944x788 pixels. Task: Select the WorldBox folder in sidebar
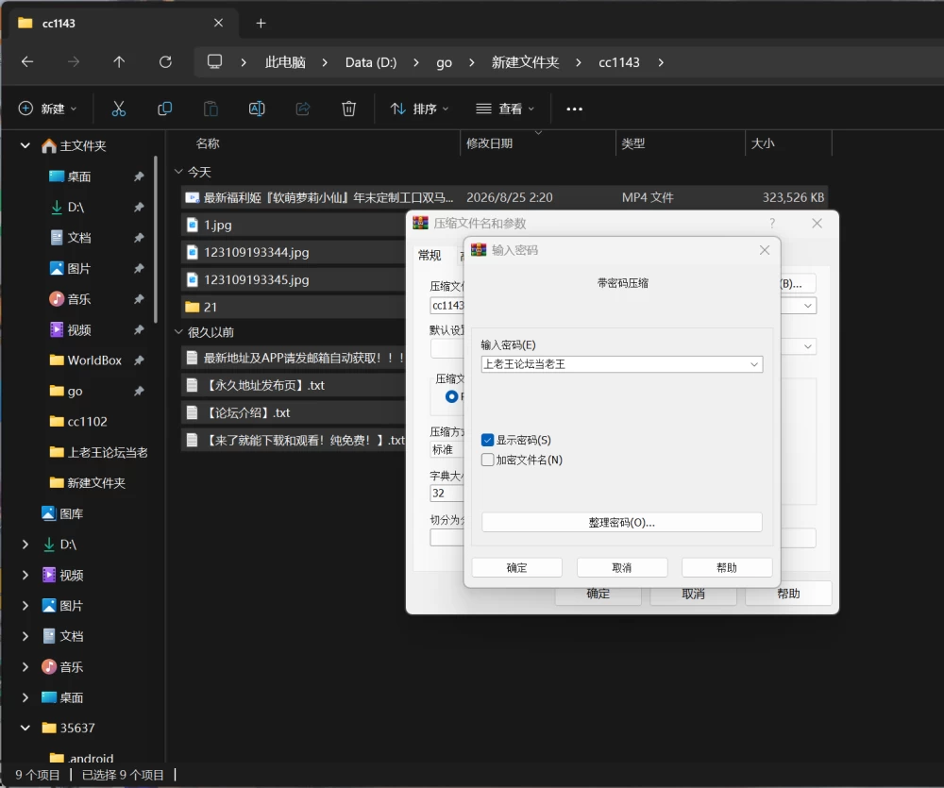point(86,360)
